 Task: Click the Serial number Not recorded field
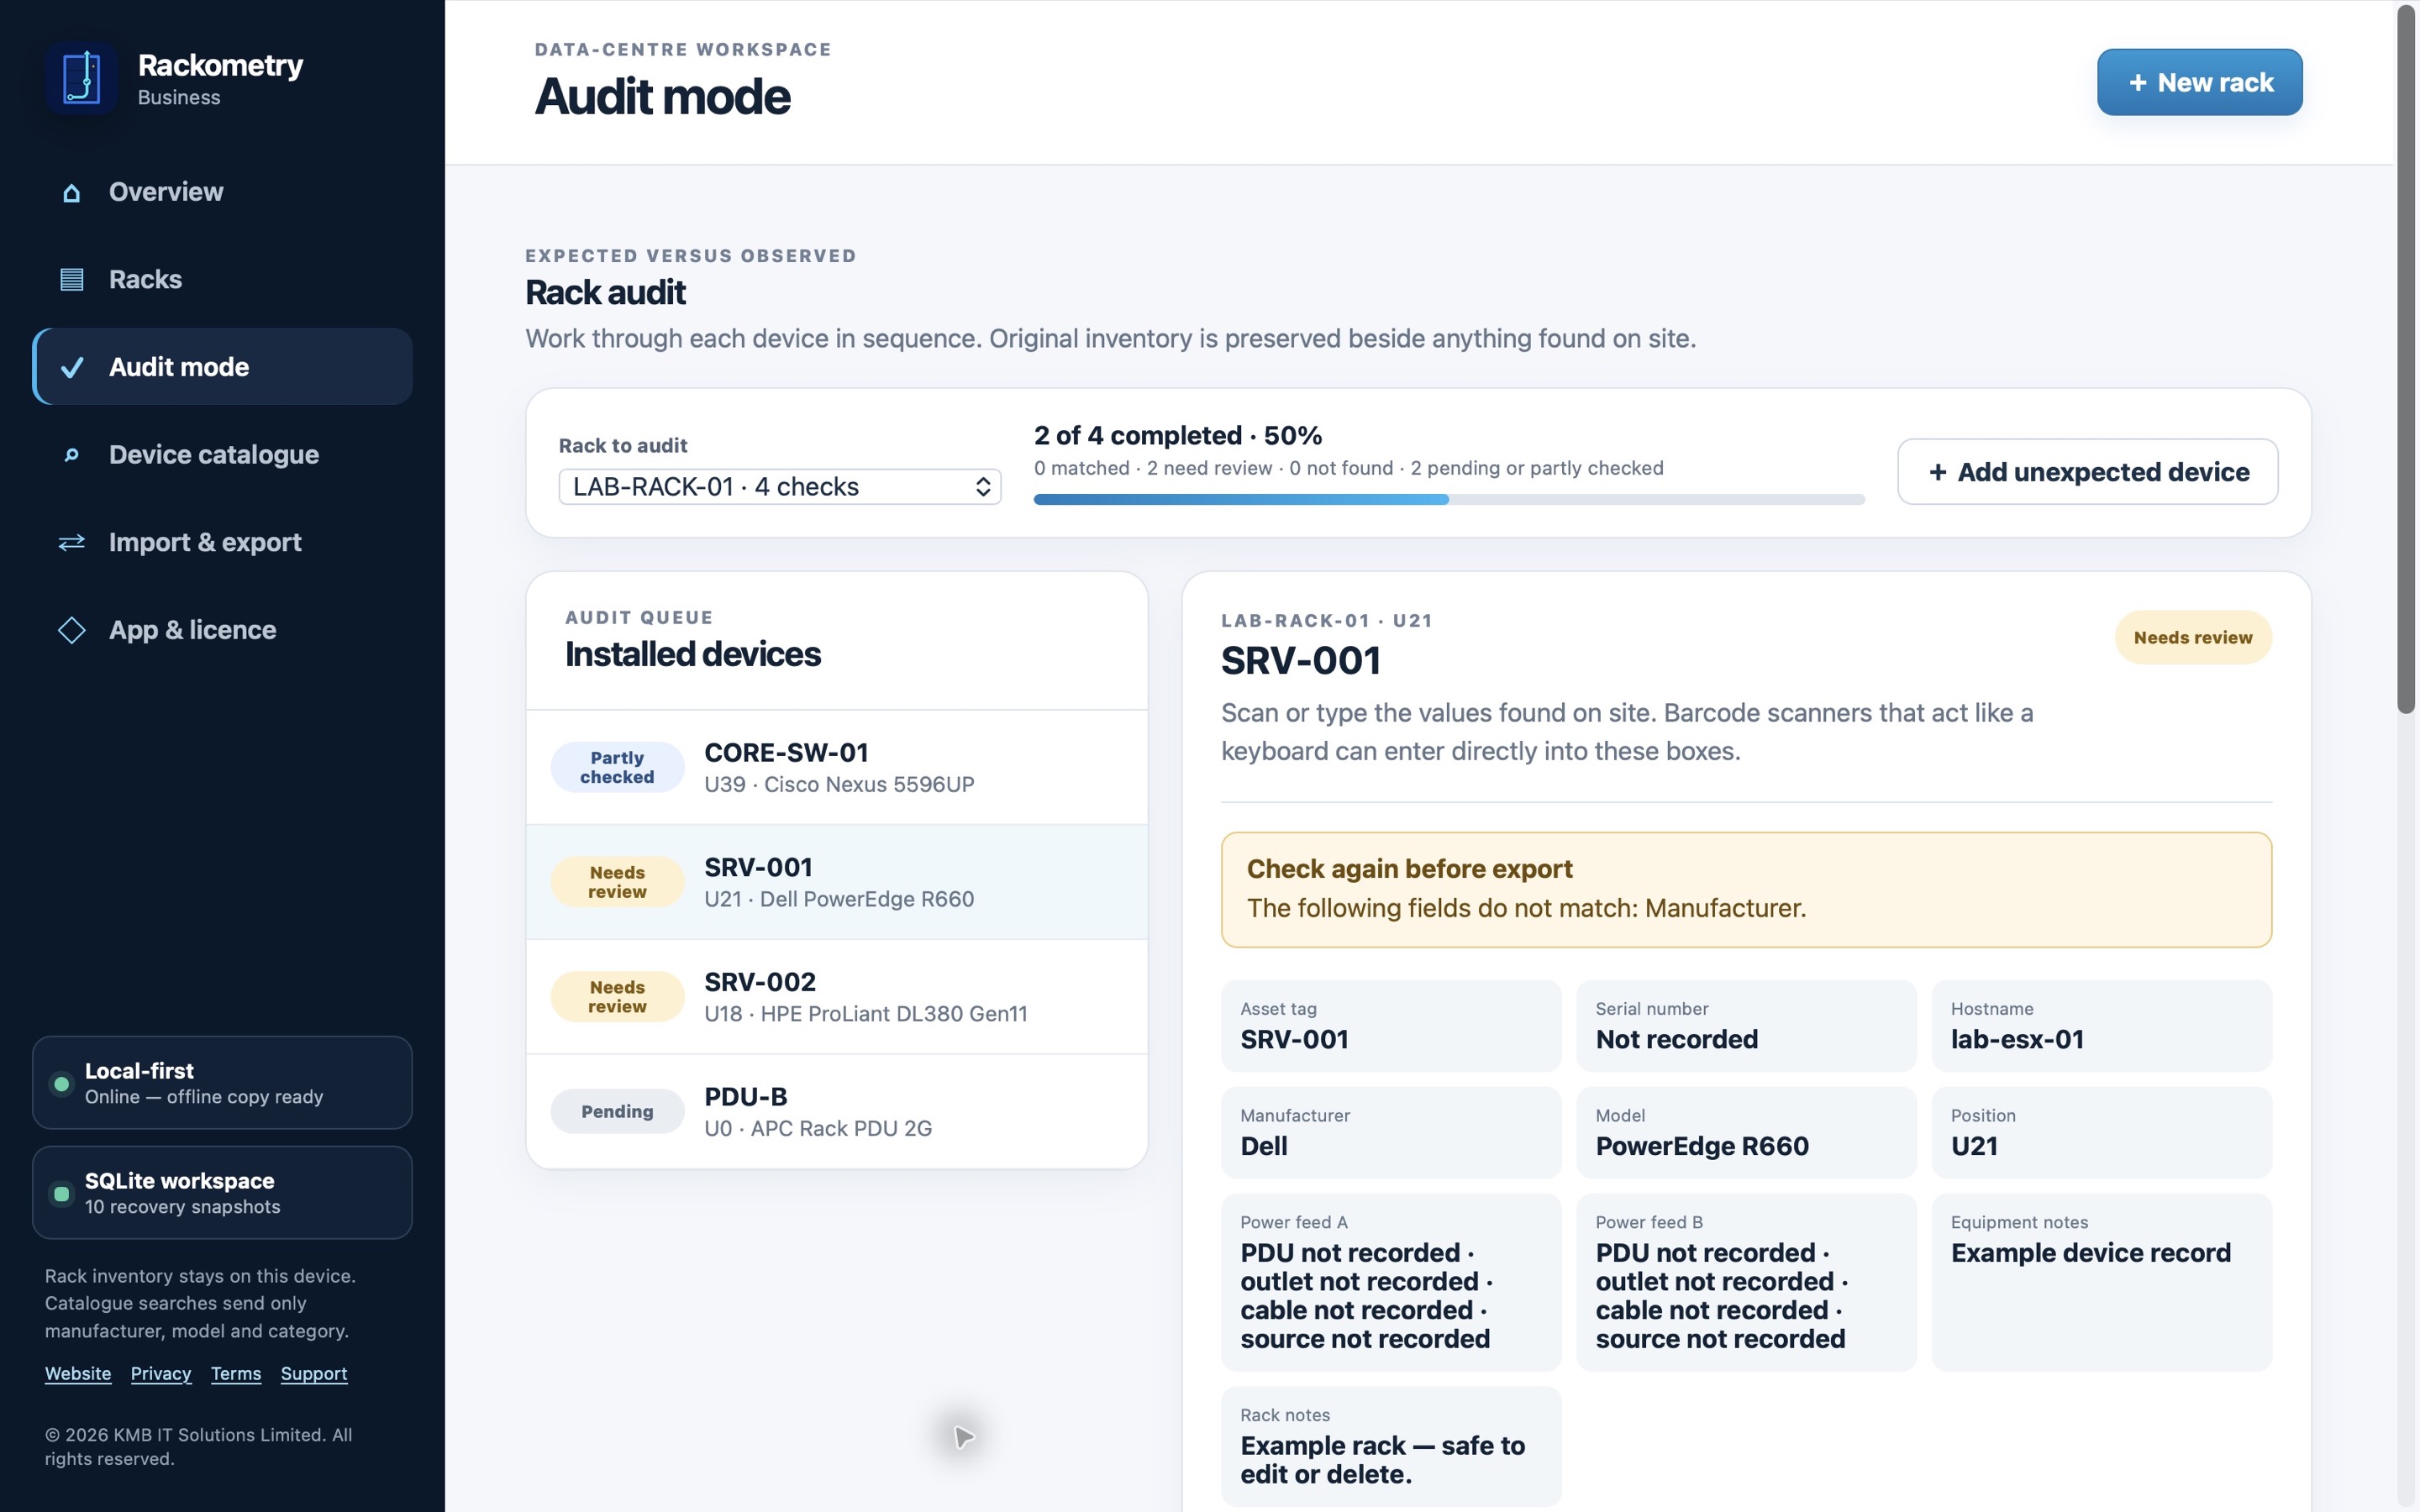1746,1026
